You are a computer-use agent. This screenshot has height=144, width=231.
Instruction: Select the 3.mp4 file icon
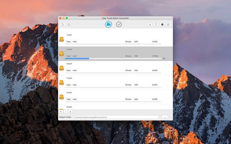62,68
